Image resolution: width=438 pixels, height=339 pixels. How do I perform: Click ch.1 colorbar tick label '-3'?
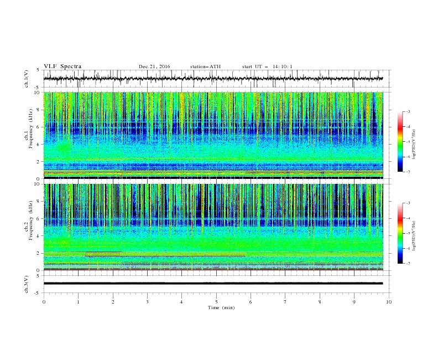tap(408, 111)
